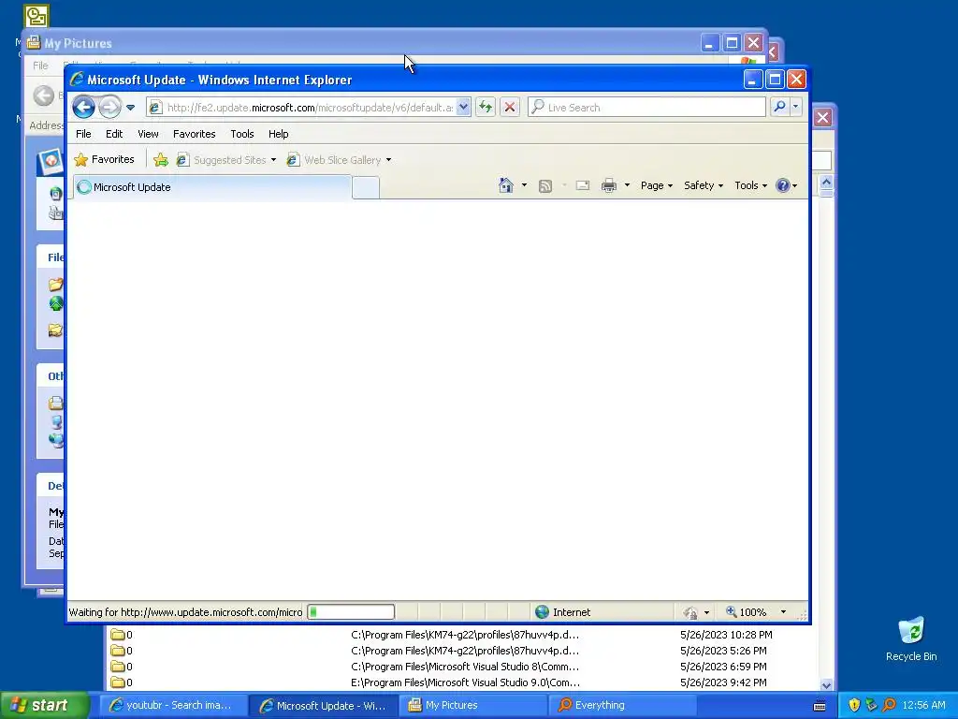Switch to Everything taskbar button
The image size is (958, 719).
[622, 705]
